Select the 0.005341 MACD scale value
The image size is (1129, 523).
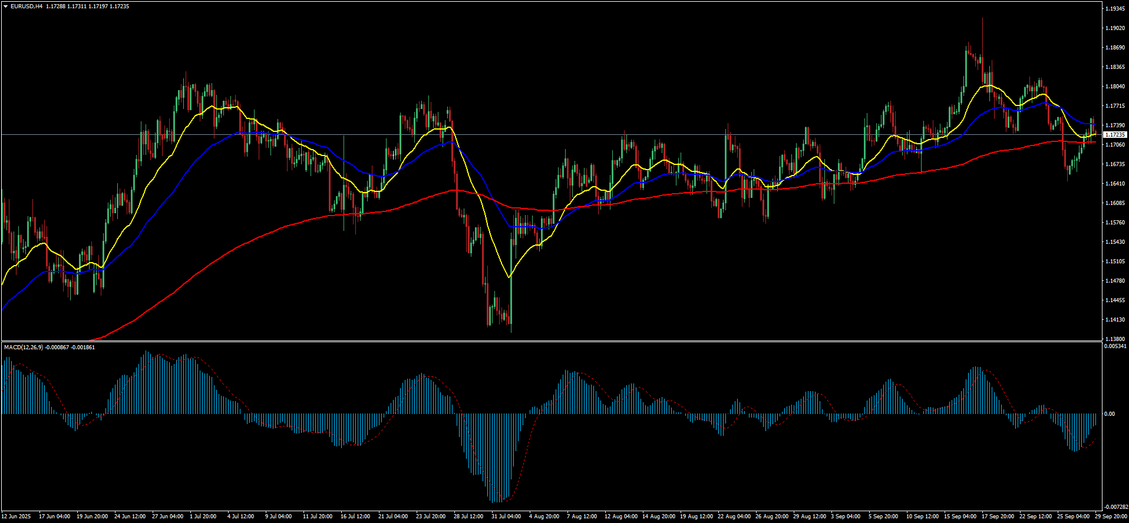(1115, 346)
